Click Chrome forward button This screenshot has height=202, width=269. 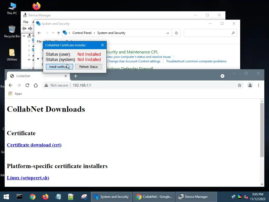19,85
